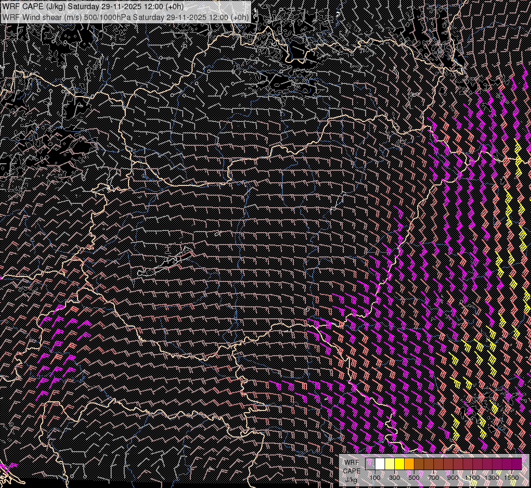Click the WRF text in legend box

point(351,462)
